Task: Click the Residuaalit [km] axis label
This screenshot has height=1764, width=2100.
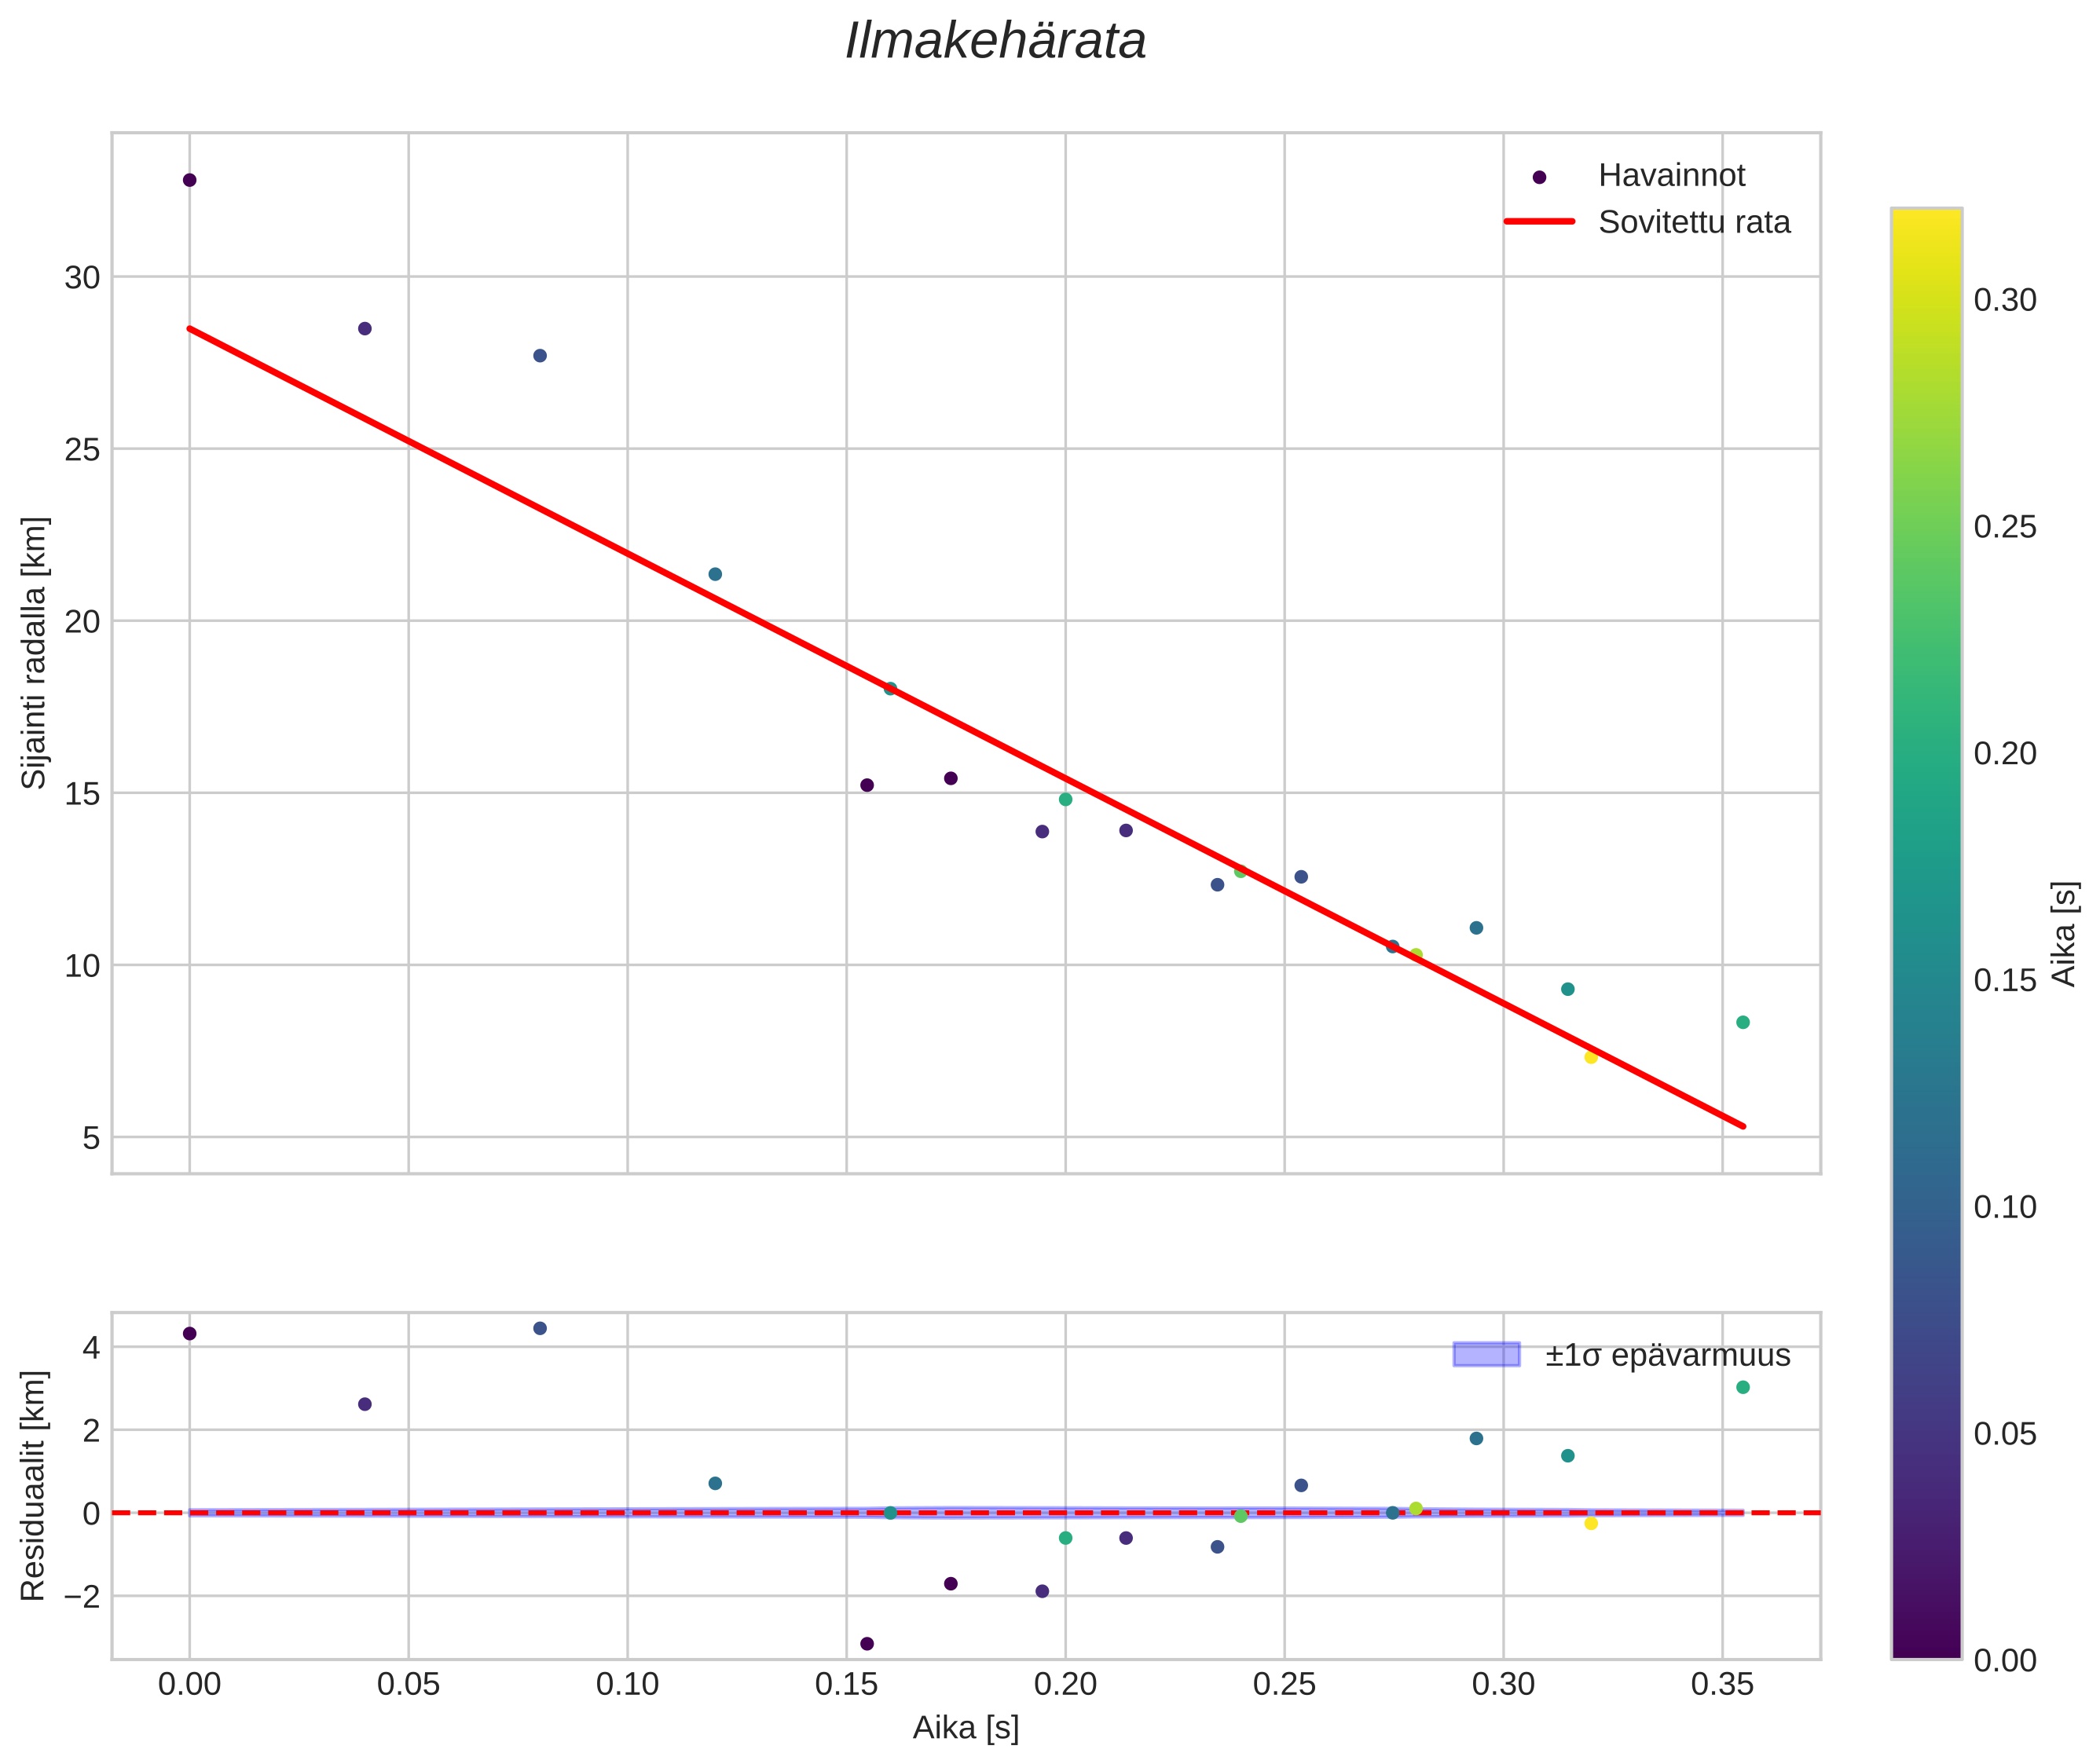Action: pos(34,1486)
